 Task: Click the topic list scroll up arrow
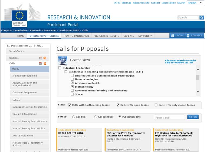coord(198,70)
